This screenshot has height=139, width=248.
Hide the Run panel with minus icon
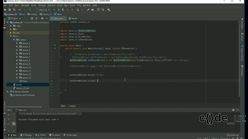coord(238,110)
